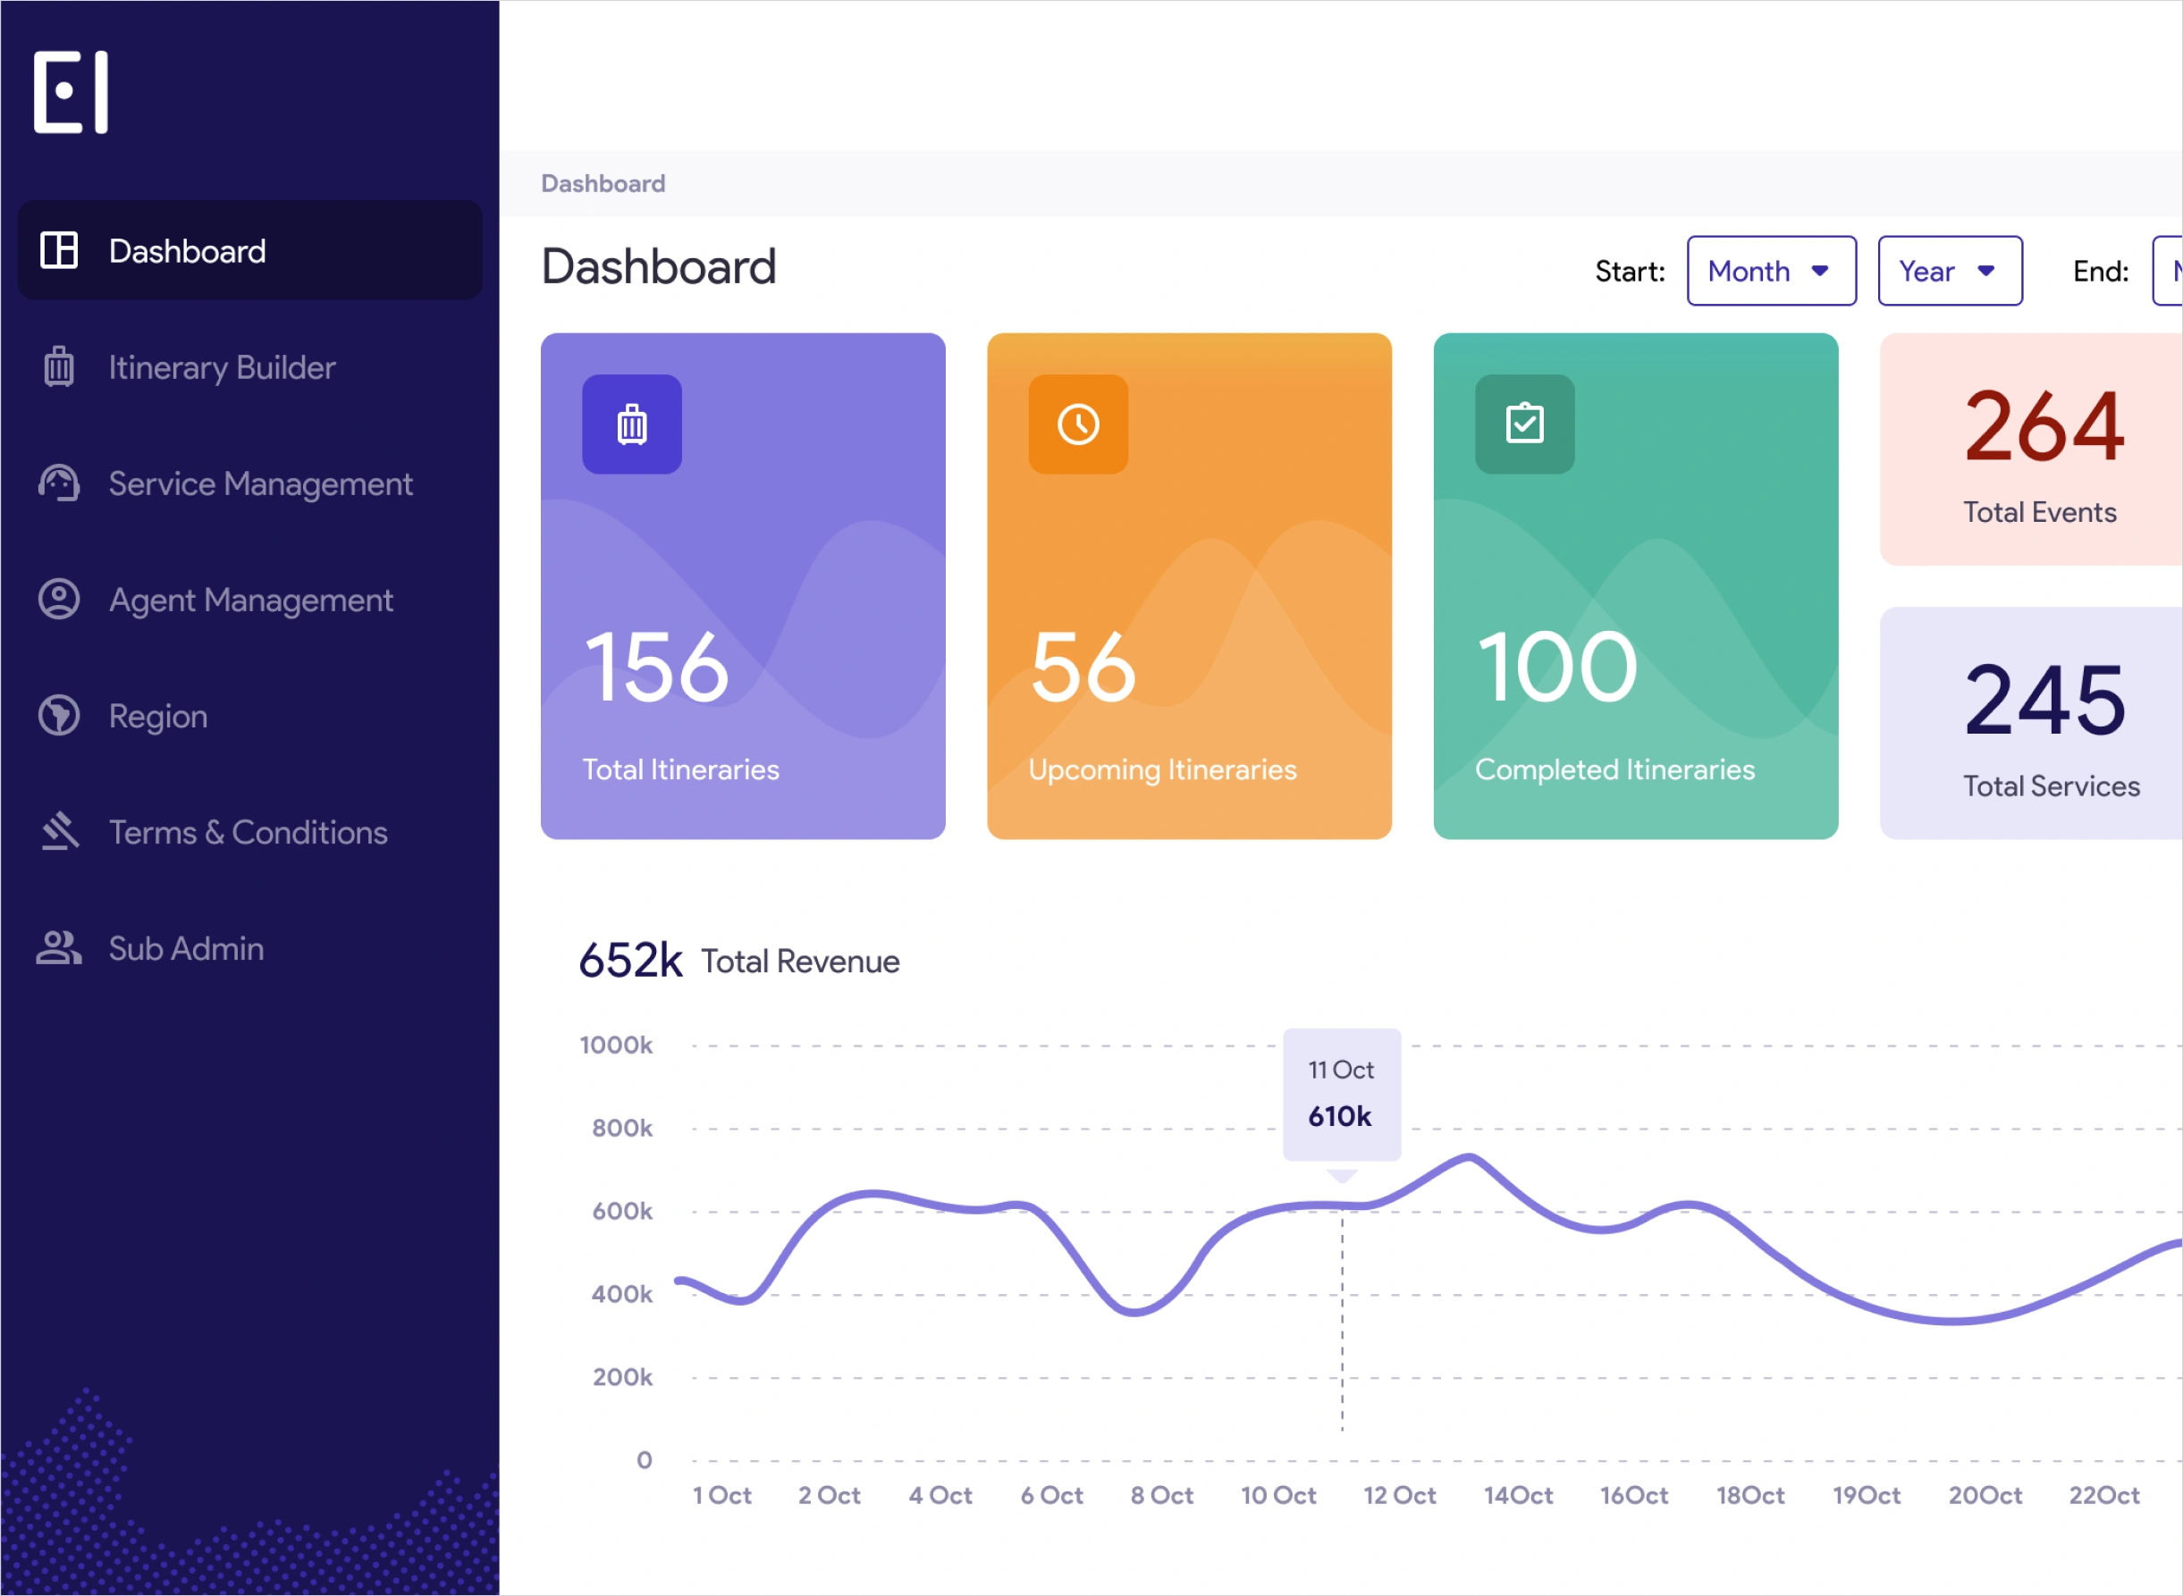The image size is (2183, 1596).
Task: Open the End date dropdown at the right edge
Action: click(2168, 272)
